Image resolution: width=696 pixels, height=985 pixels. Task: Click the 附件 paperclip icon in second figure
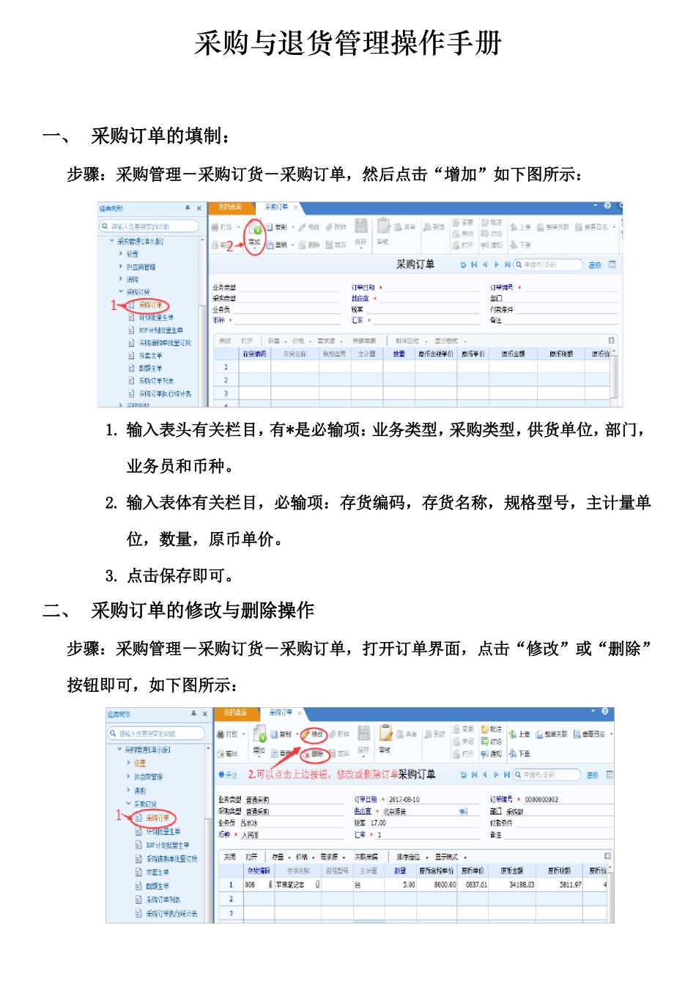click(332, 734)
